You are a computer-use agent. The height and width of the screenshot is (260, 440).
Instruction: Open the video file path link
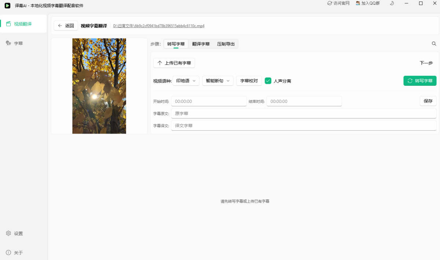159,26
